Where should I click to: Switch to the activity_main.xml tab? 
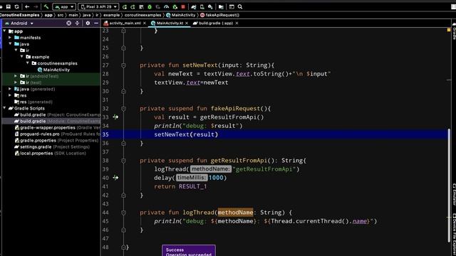click(x=125, y=23)
